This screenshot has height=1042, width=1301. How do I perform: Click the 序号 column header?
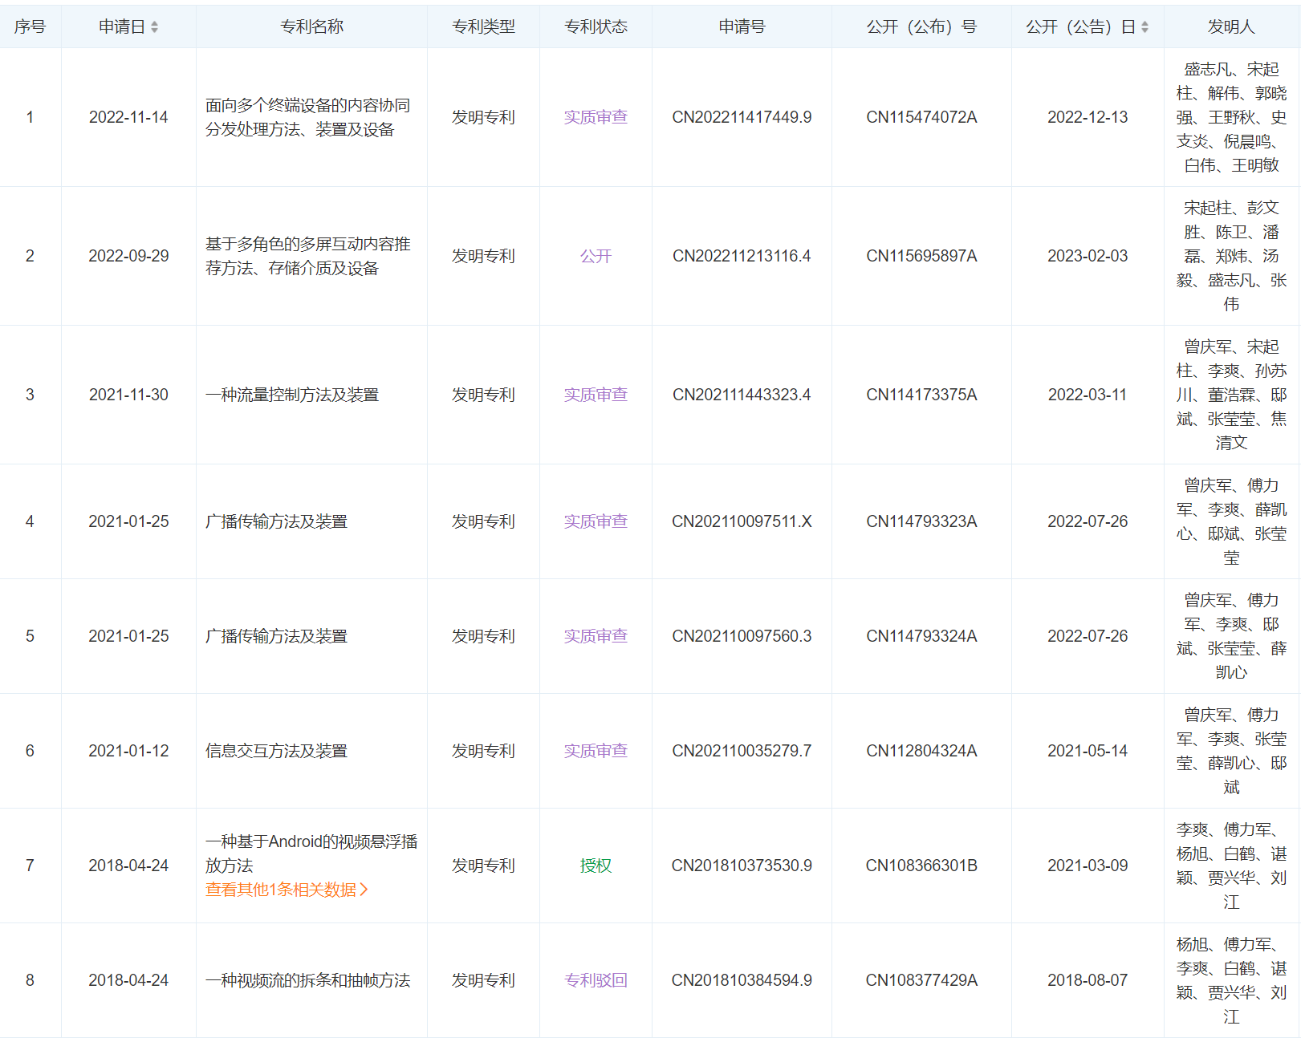point(30,26)
